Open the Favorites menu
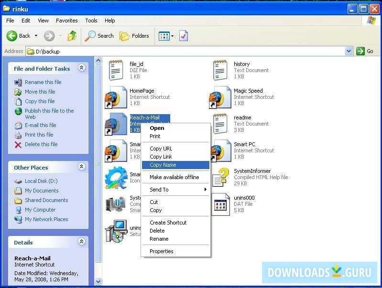The height and width of the screenshot is (288, 382). [x=67, y=21]
